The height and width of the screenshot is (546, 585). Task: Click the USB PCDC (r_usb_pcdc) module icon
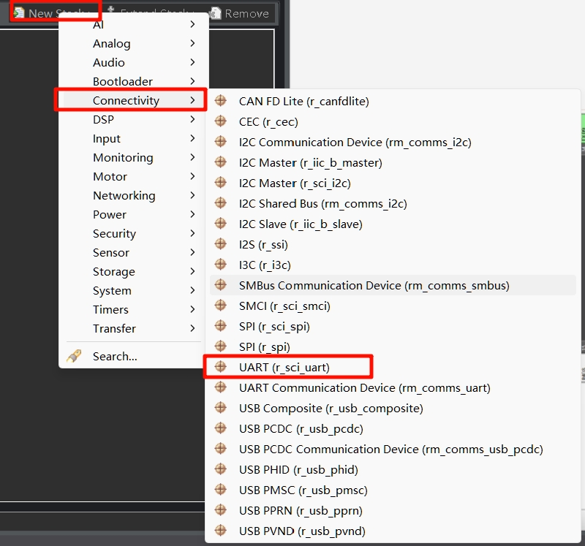(220, 428)
